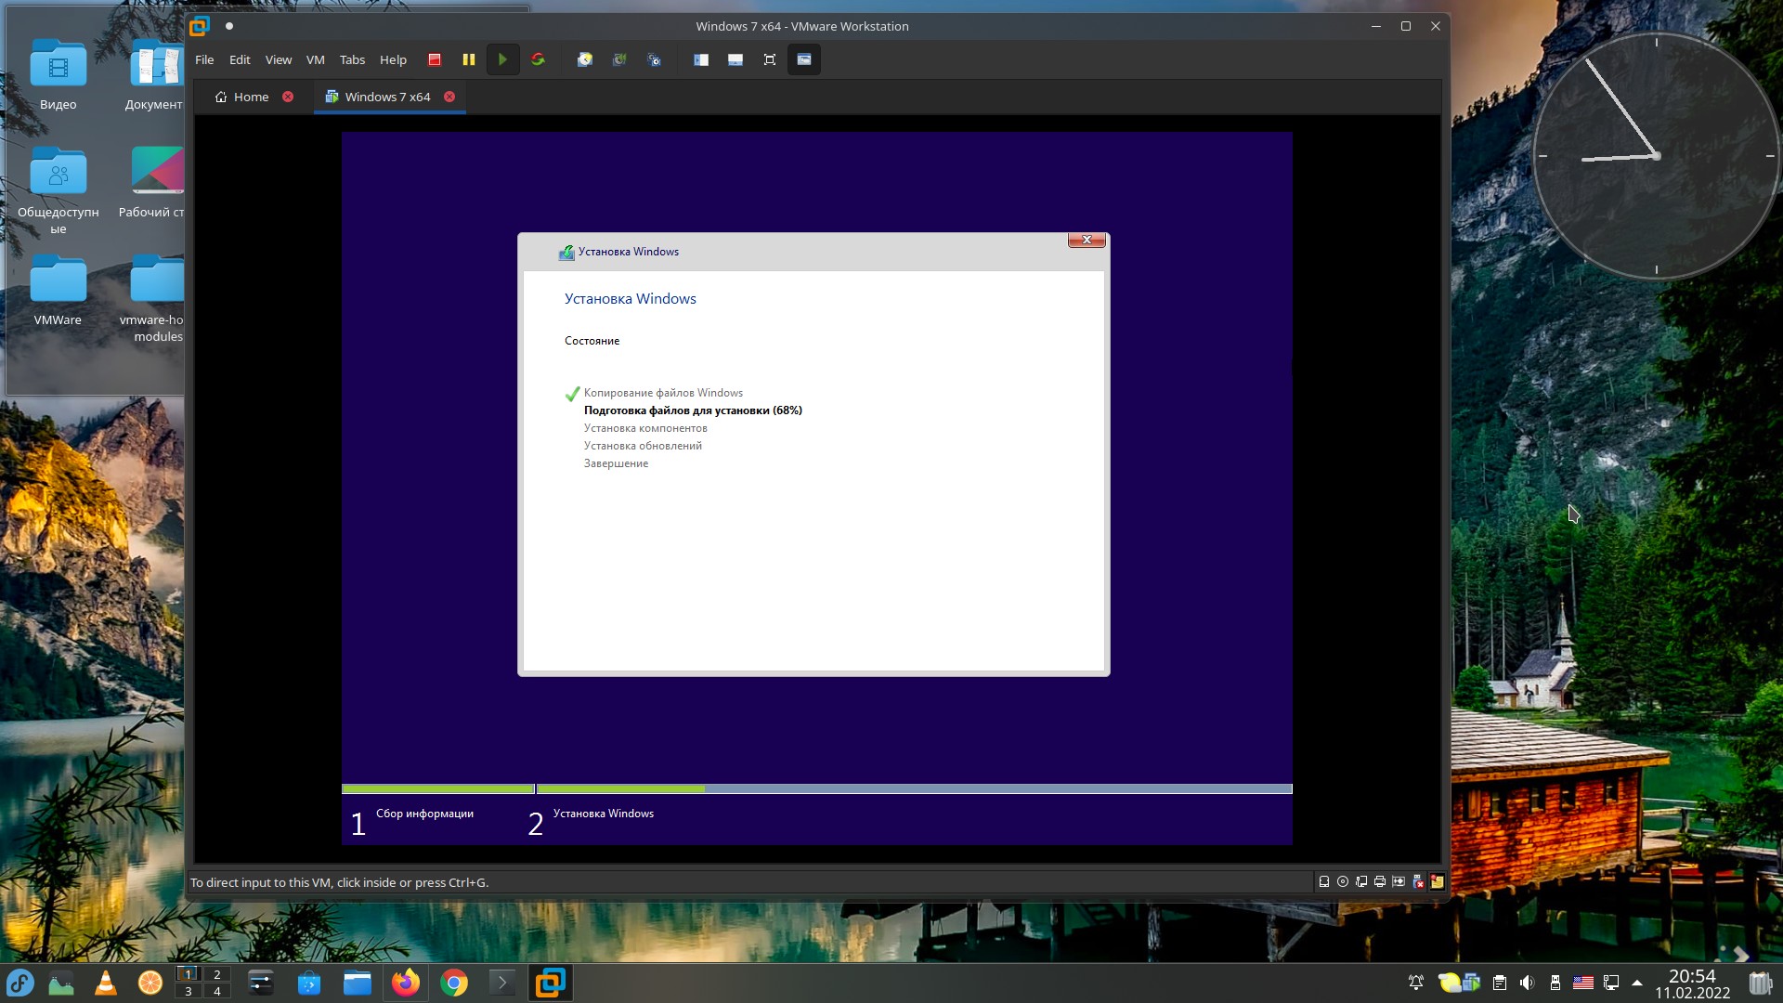
Task: Launch VLC media player from taskbar
Action: click(x=106, y=983)
